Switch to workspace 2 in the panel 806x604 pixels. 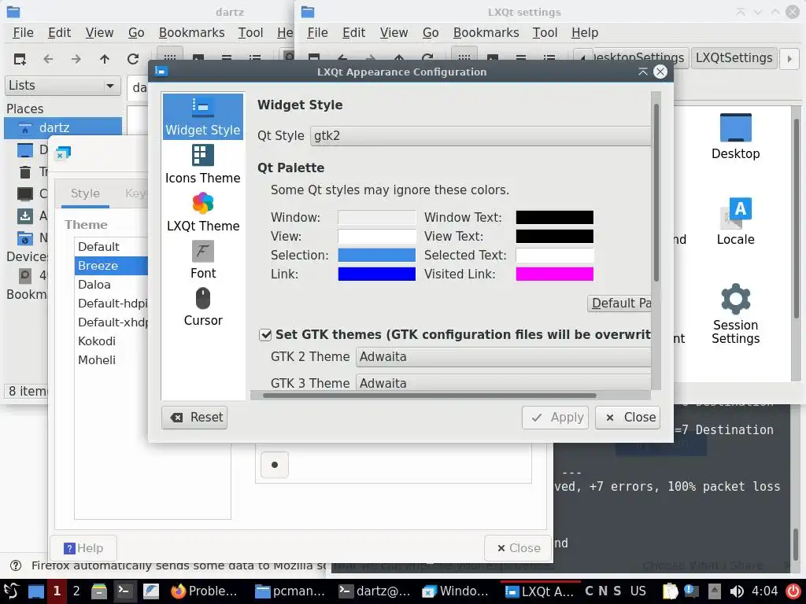pos(76,591)
